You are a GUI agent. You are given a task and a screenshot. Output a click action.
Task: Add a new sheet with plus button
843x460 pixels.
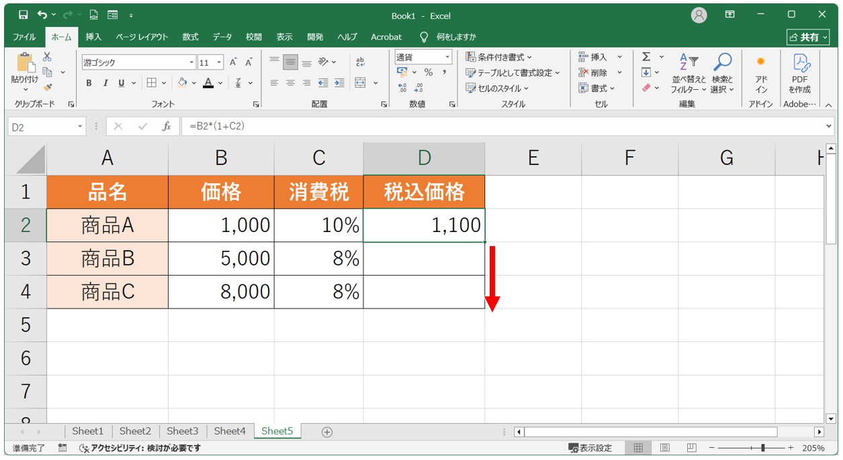tap(327, 433)
